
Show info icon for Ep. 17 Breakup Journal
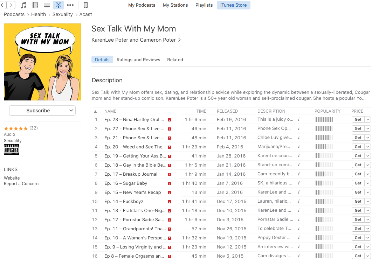click(299, 174)
